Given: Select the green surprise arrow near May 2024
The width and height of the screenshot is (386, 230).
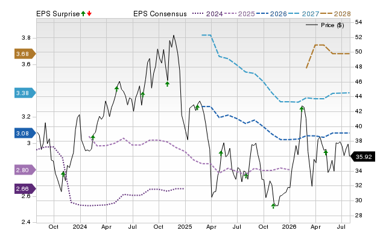Looking at the screenshot, I should click(x=116, y=89).
